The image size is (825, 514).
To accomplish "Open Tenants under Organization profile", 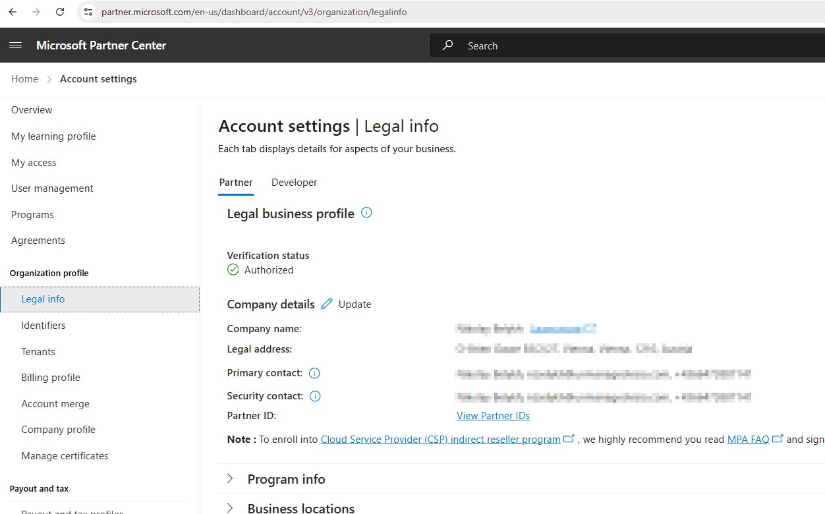I will point(38,352).
